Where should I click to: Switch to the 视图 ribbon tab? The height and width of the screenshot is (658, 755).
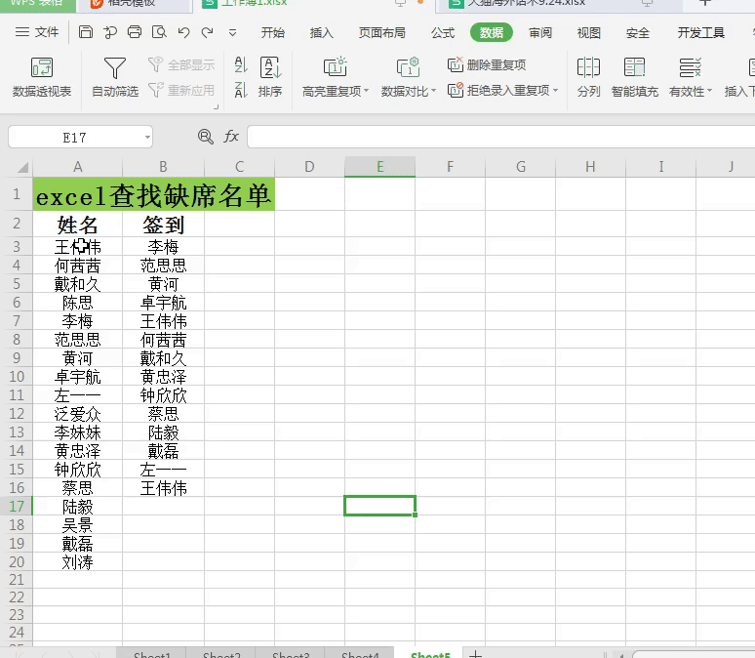pos(589,33)
